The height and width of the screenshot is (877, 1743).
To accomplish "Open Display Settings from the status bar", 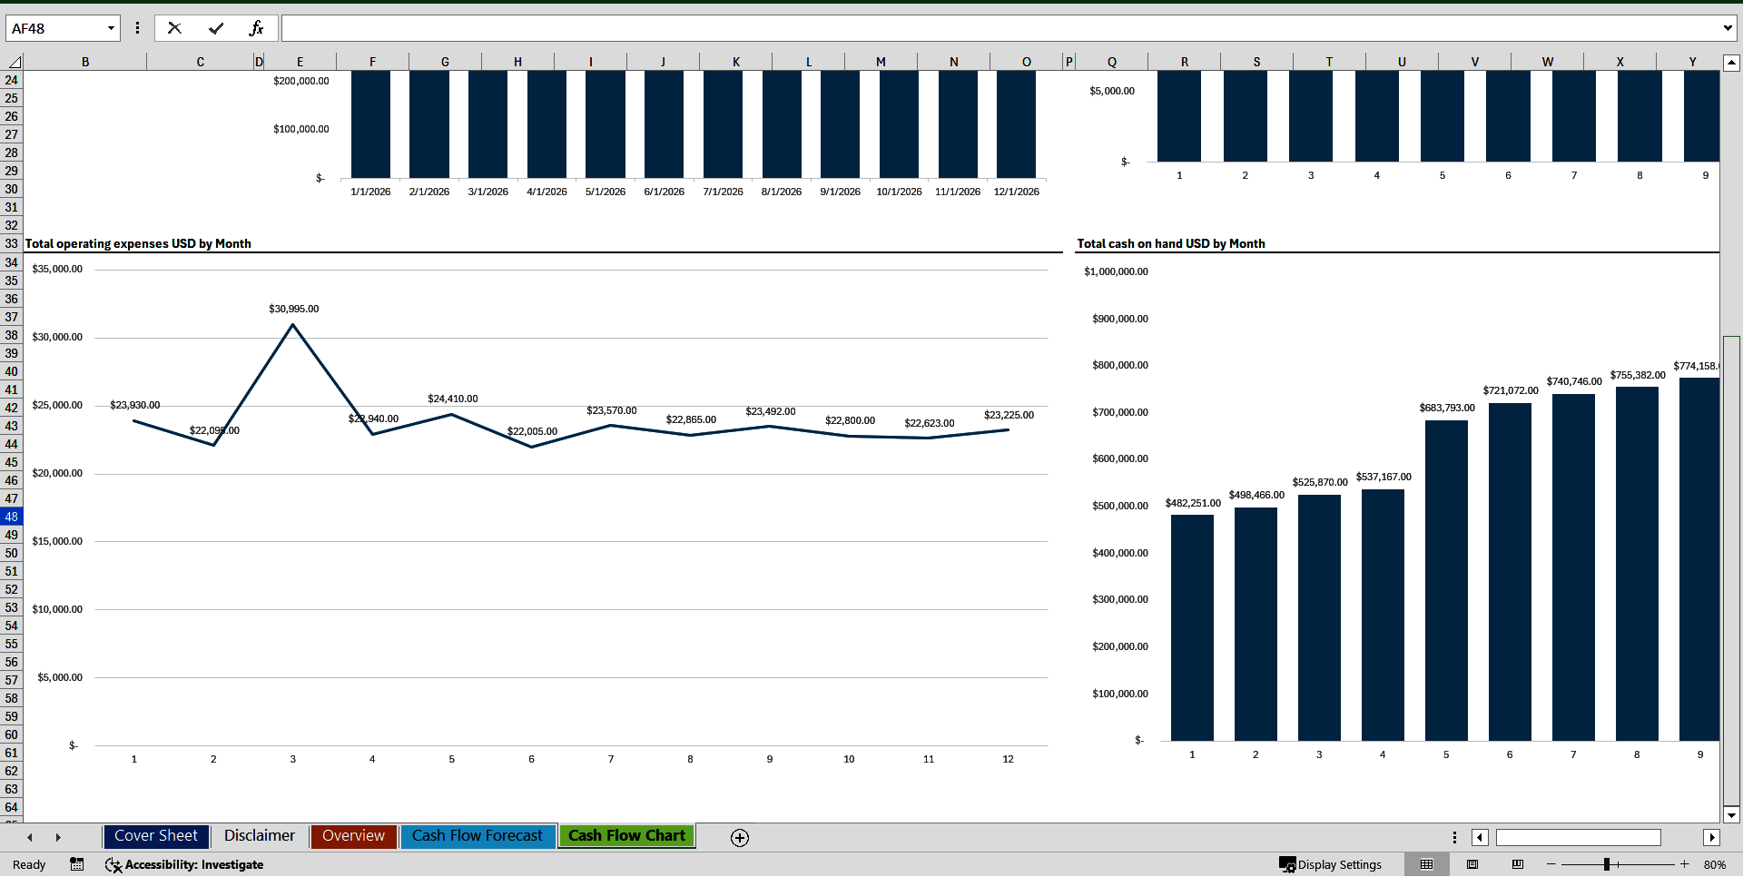I will pyautogui.click(x=1332, y=864).
